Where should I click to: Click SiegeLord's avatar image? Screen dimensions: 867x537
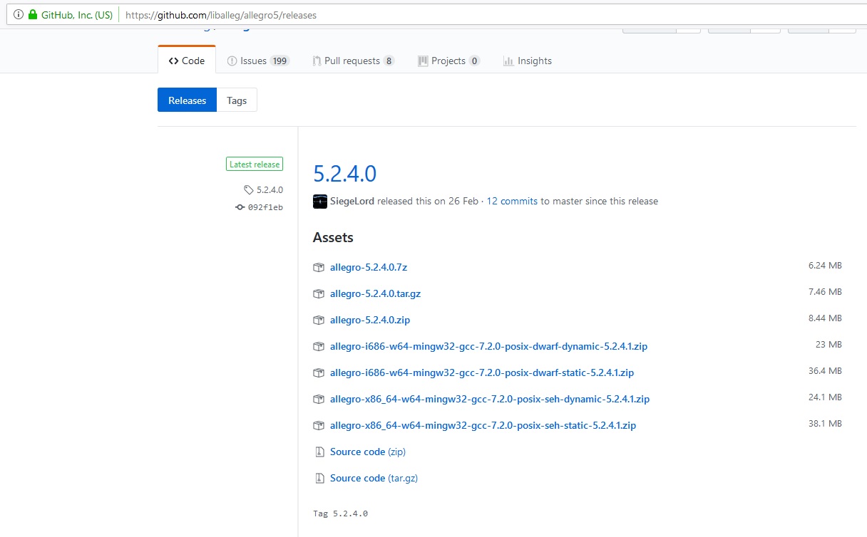tap(320, 202)
